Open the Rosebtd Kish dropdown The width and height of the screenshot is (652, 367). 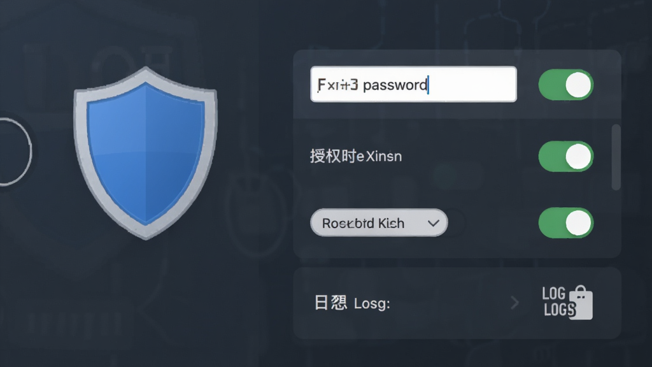coord(379,223)
